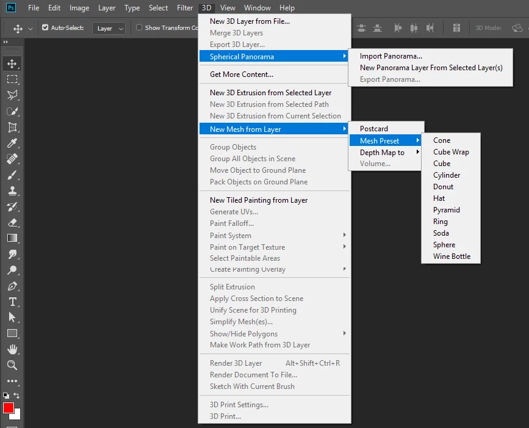Choose New Panorama Layer From Selected Layer(s)

[x=431, y=68]
